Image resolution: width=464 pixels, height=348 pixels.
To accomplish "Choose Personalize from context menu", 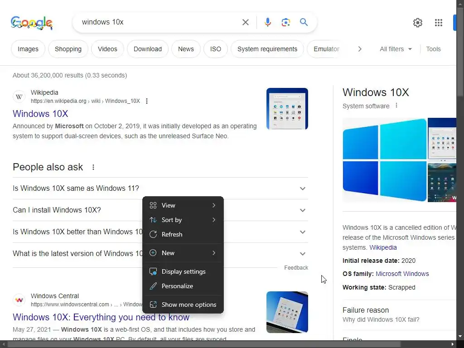I will [x=183, y=286].
